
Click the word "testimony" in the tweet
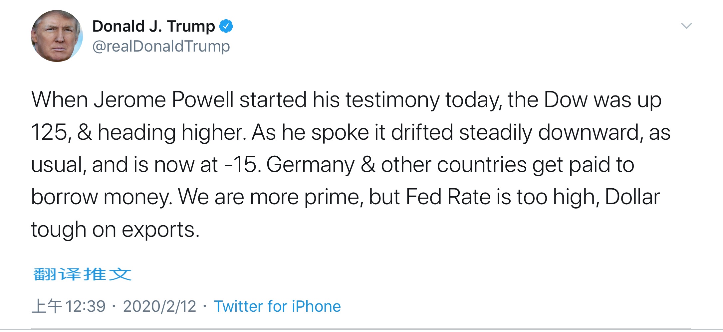pos(392,100)
